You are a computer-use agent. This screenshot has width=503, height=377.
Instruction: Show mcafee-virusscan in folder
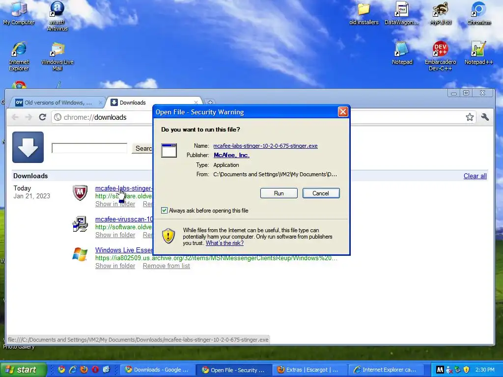click(115, 235)
